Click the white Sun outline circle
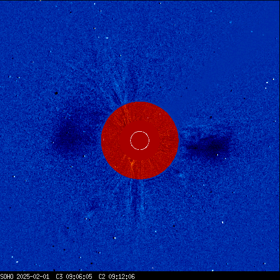The height and width of the screenshot is (280, 280). tap(140, 141)
